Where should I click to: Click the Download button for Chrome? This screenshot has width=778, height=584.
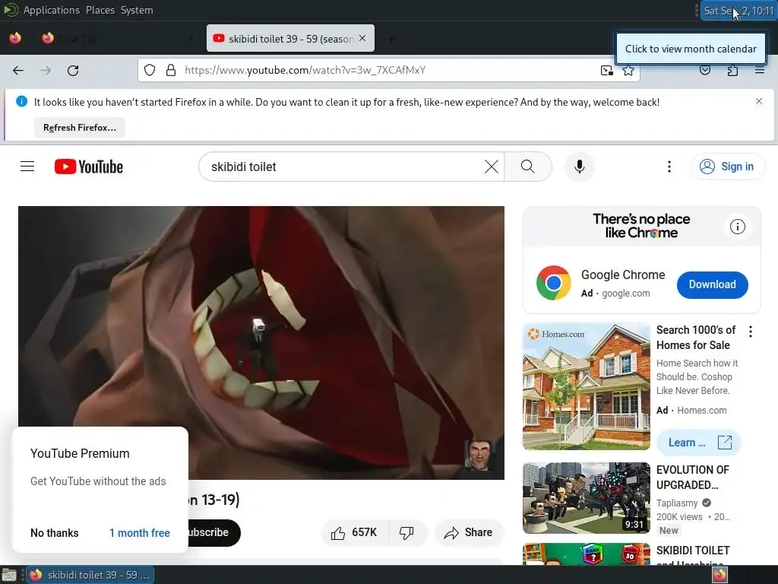(x=712, y=284)
